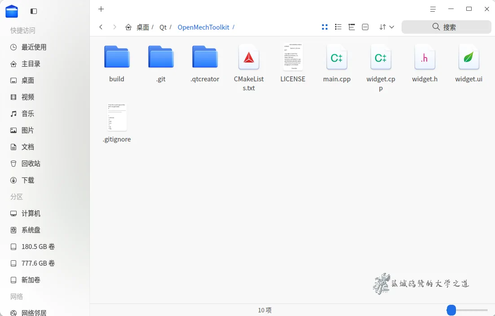This screenshot has height=316, width=495.
Task: Adjust the icon size zoom slider
Action: (451, 310)
